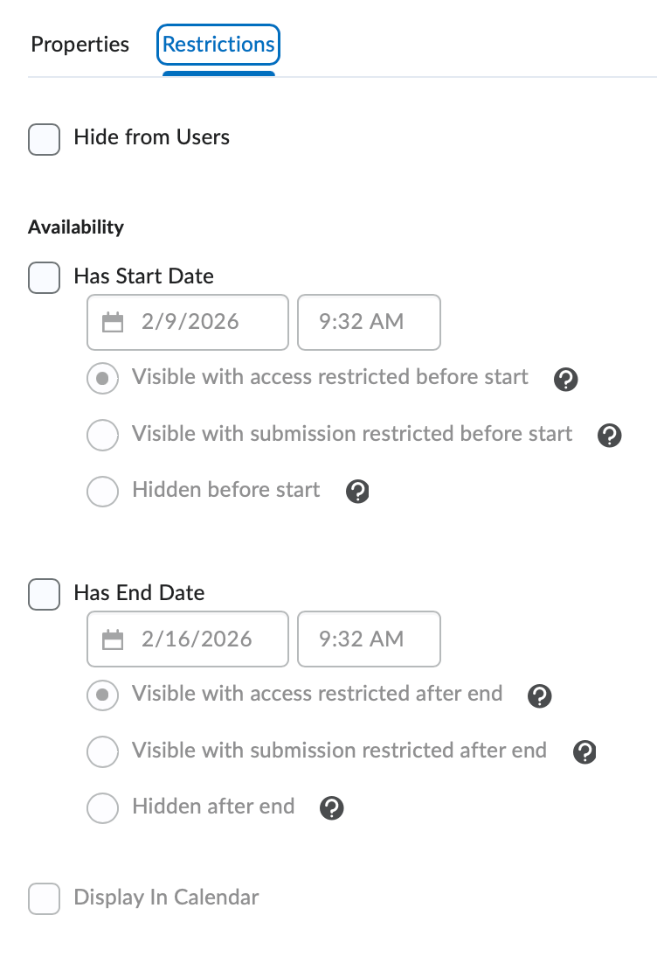Check the Has End Date option
The image size is (657, 957).
[44, 594]
